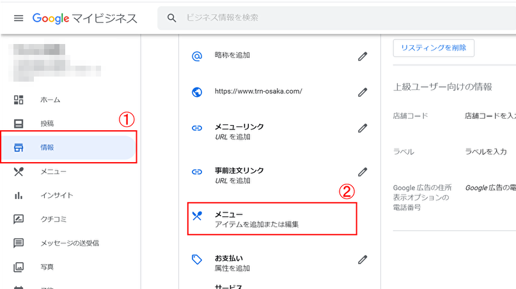This screenshot has width=516, height=289.
Task: Click the リスティングを削除 button
Action: click(x=434, y=48)
